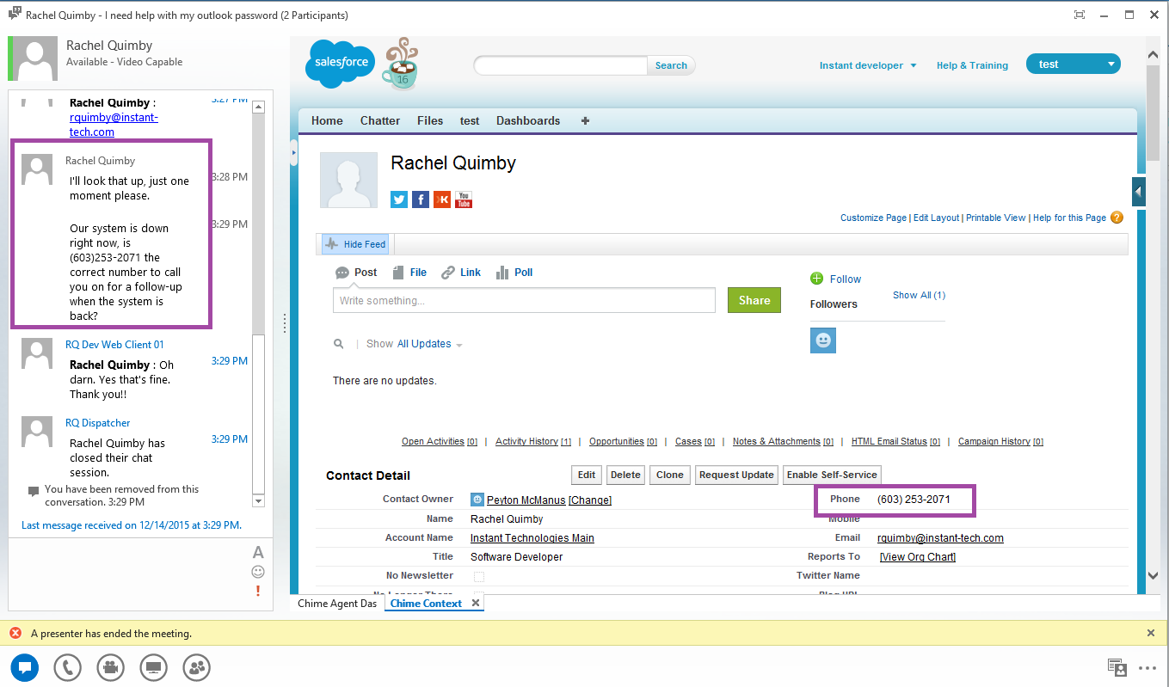The width and height of the screenshot is (1169, 687).
Task: Click the Write something post field
Action: [525, 300]
